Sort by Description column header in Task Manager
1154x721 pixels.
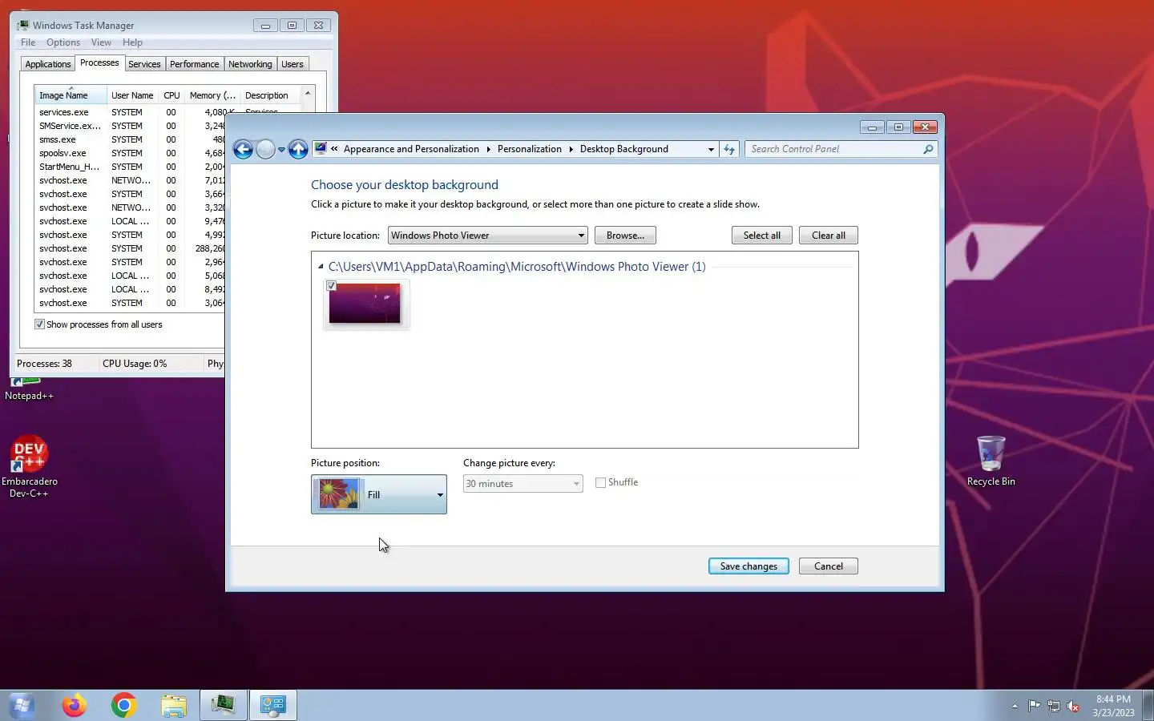click(x=270, y=95)
